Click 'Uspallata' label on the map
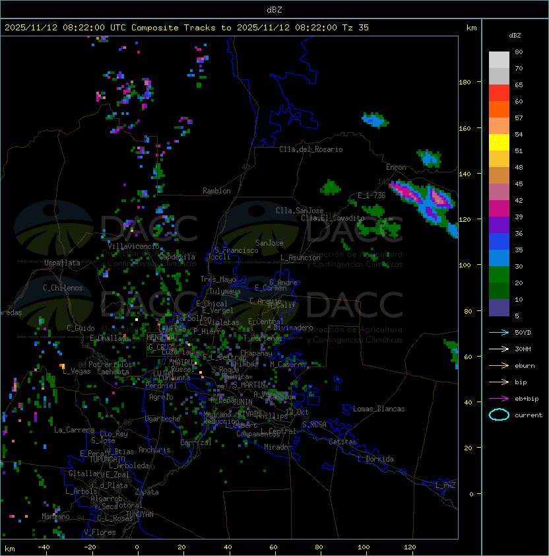This screenshot has height=556, width=549. pyautogui.click(x=63, y=263)
